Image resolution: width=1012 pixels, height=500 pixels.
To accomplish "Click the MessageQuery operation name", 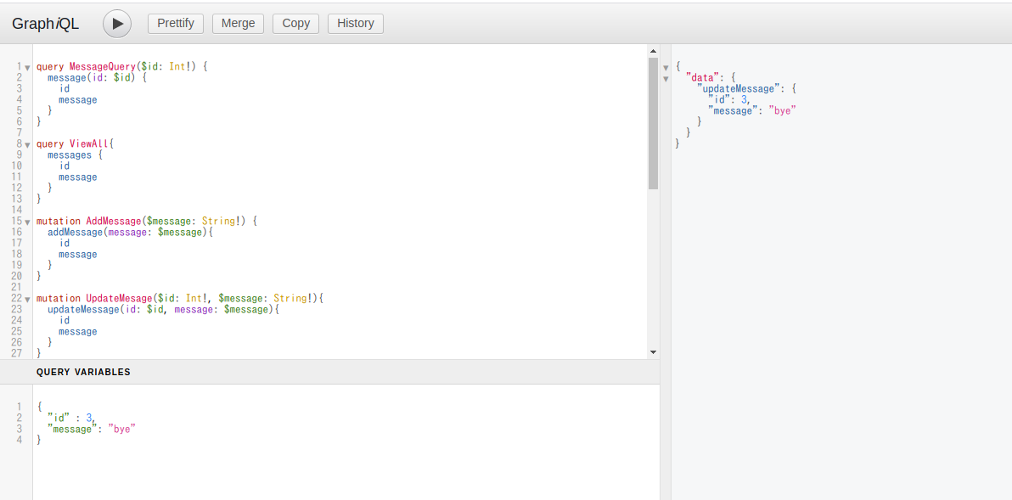I will (x=103, y=66).
